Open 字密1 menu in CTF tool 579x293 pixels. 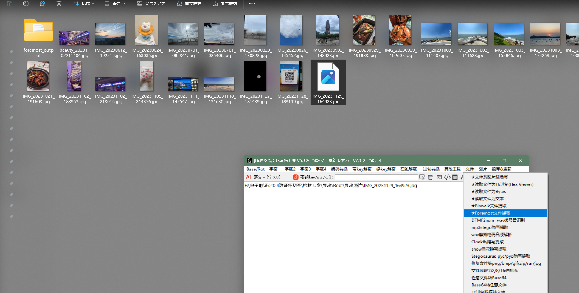point(274,169)
